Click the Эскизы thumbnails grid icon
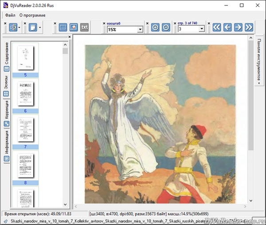The image size is (266, 225). pos(6,94)
